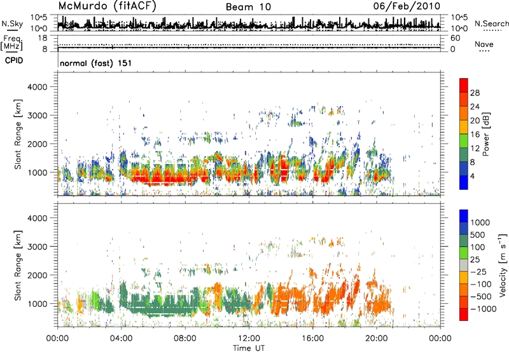Screen dimensions: 509x352
Task: Pick the bottom red swatch of velocity colorbar
Action: (464, 315)
